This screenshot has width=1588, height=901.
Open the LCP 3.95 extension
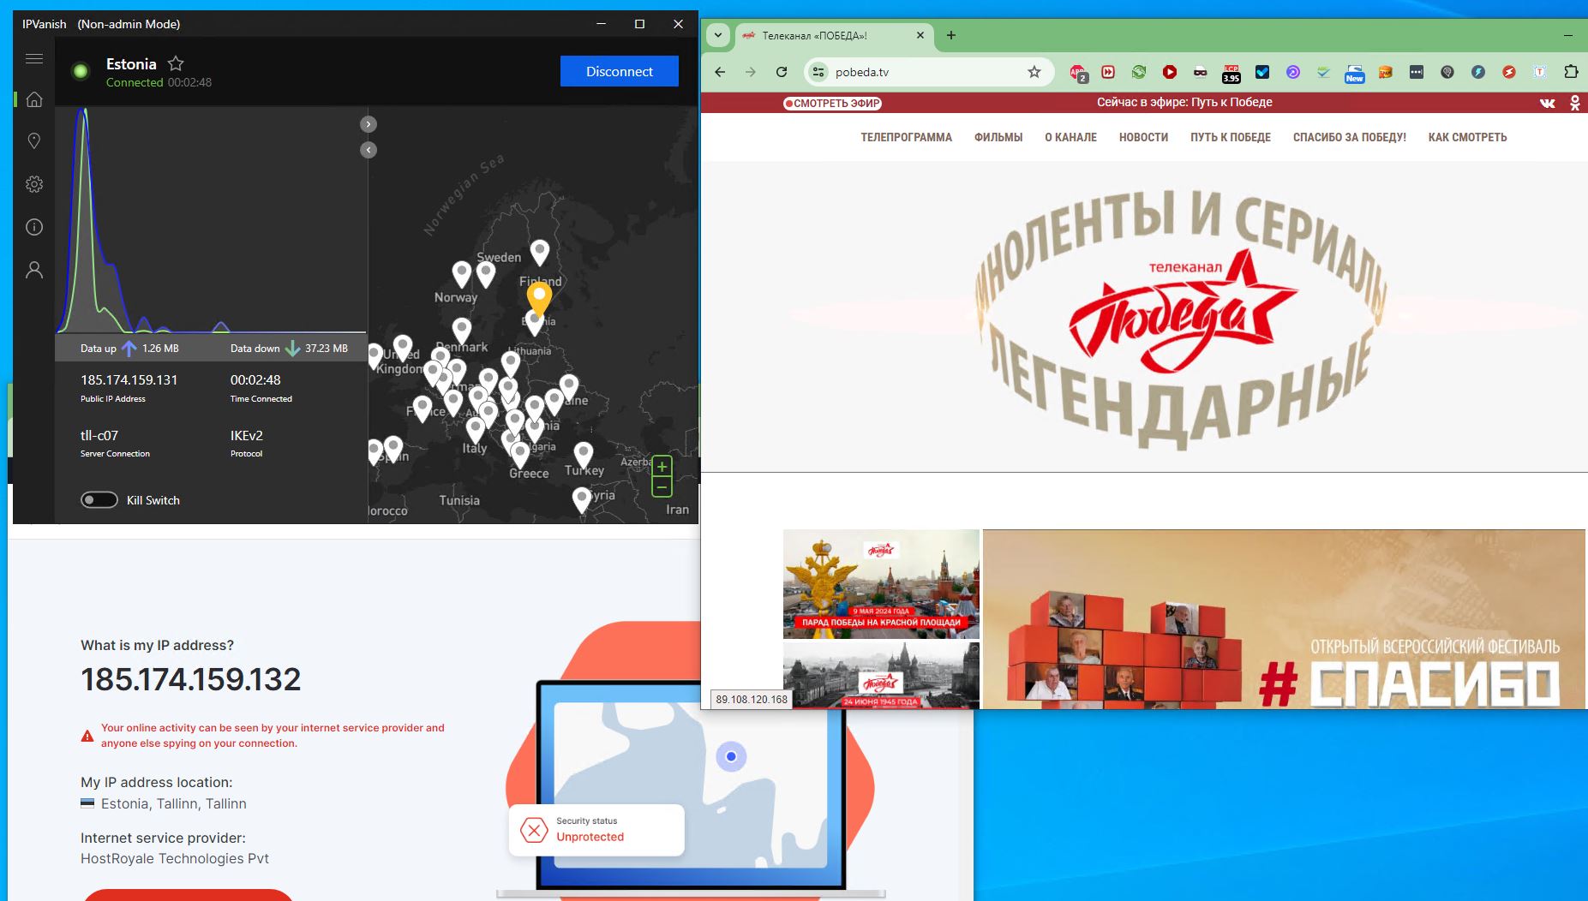coord(1231,73)
